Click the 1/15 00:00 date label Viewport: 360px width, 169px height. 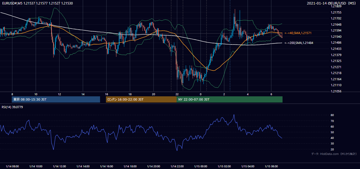coord(201,166)
